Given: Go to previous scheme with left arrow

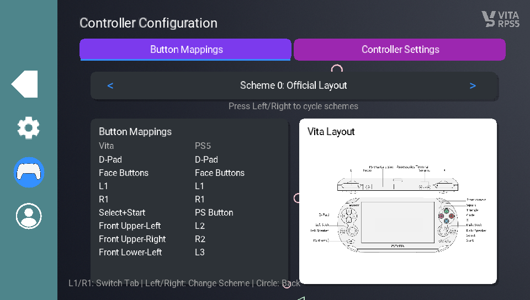Looking at the screenshot, I should pyautogui.click(x=110, y=85).
